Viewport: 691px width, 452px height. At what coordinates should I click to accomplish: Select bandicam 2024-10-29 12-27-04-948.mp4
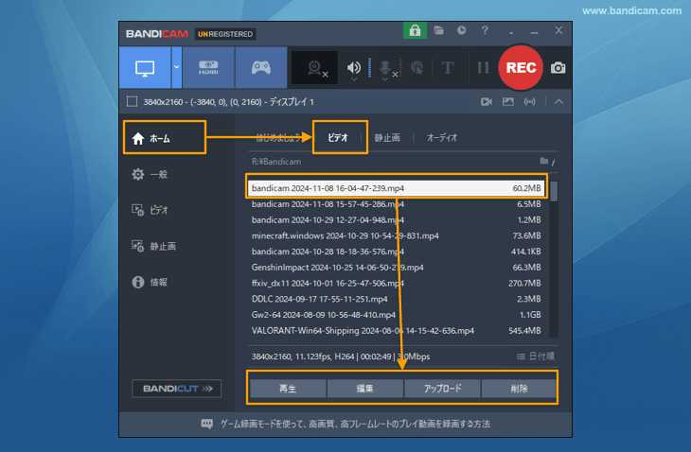pos(396,220)
